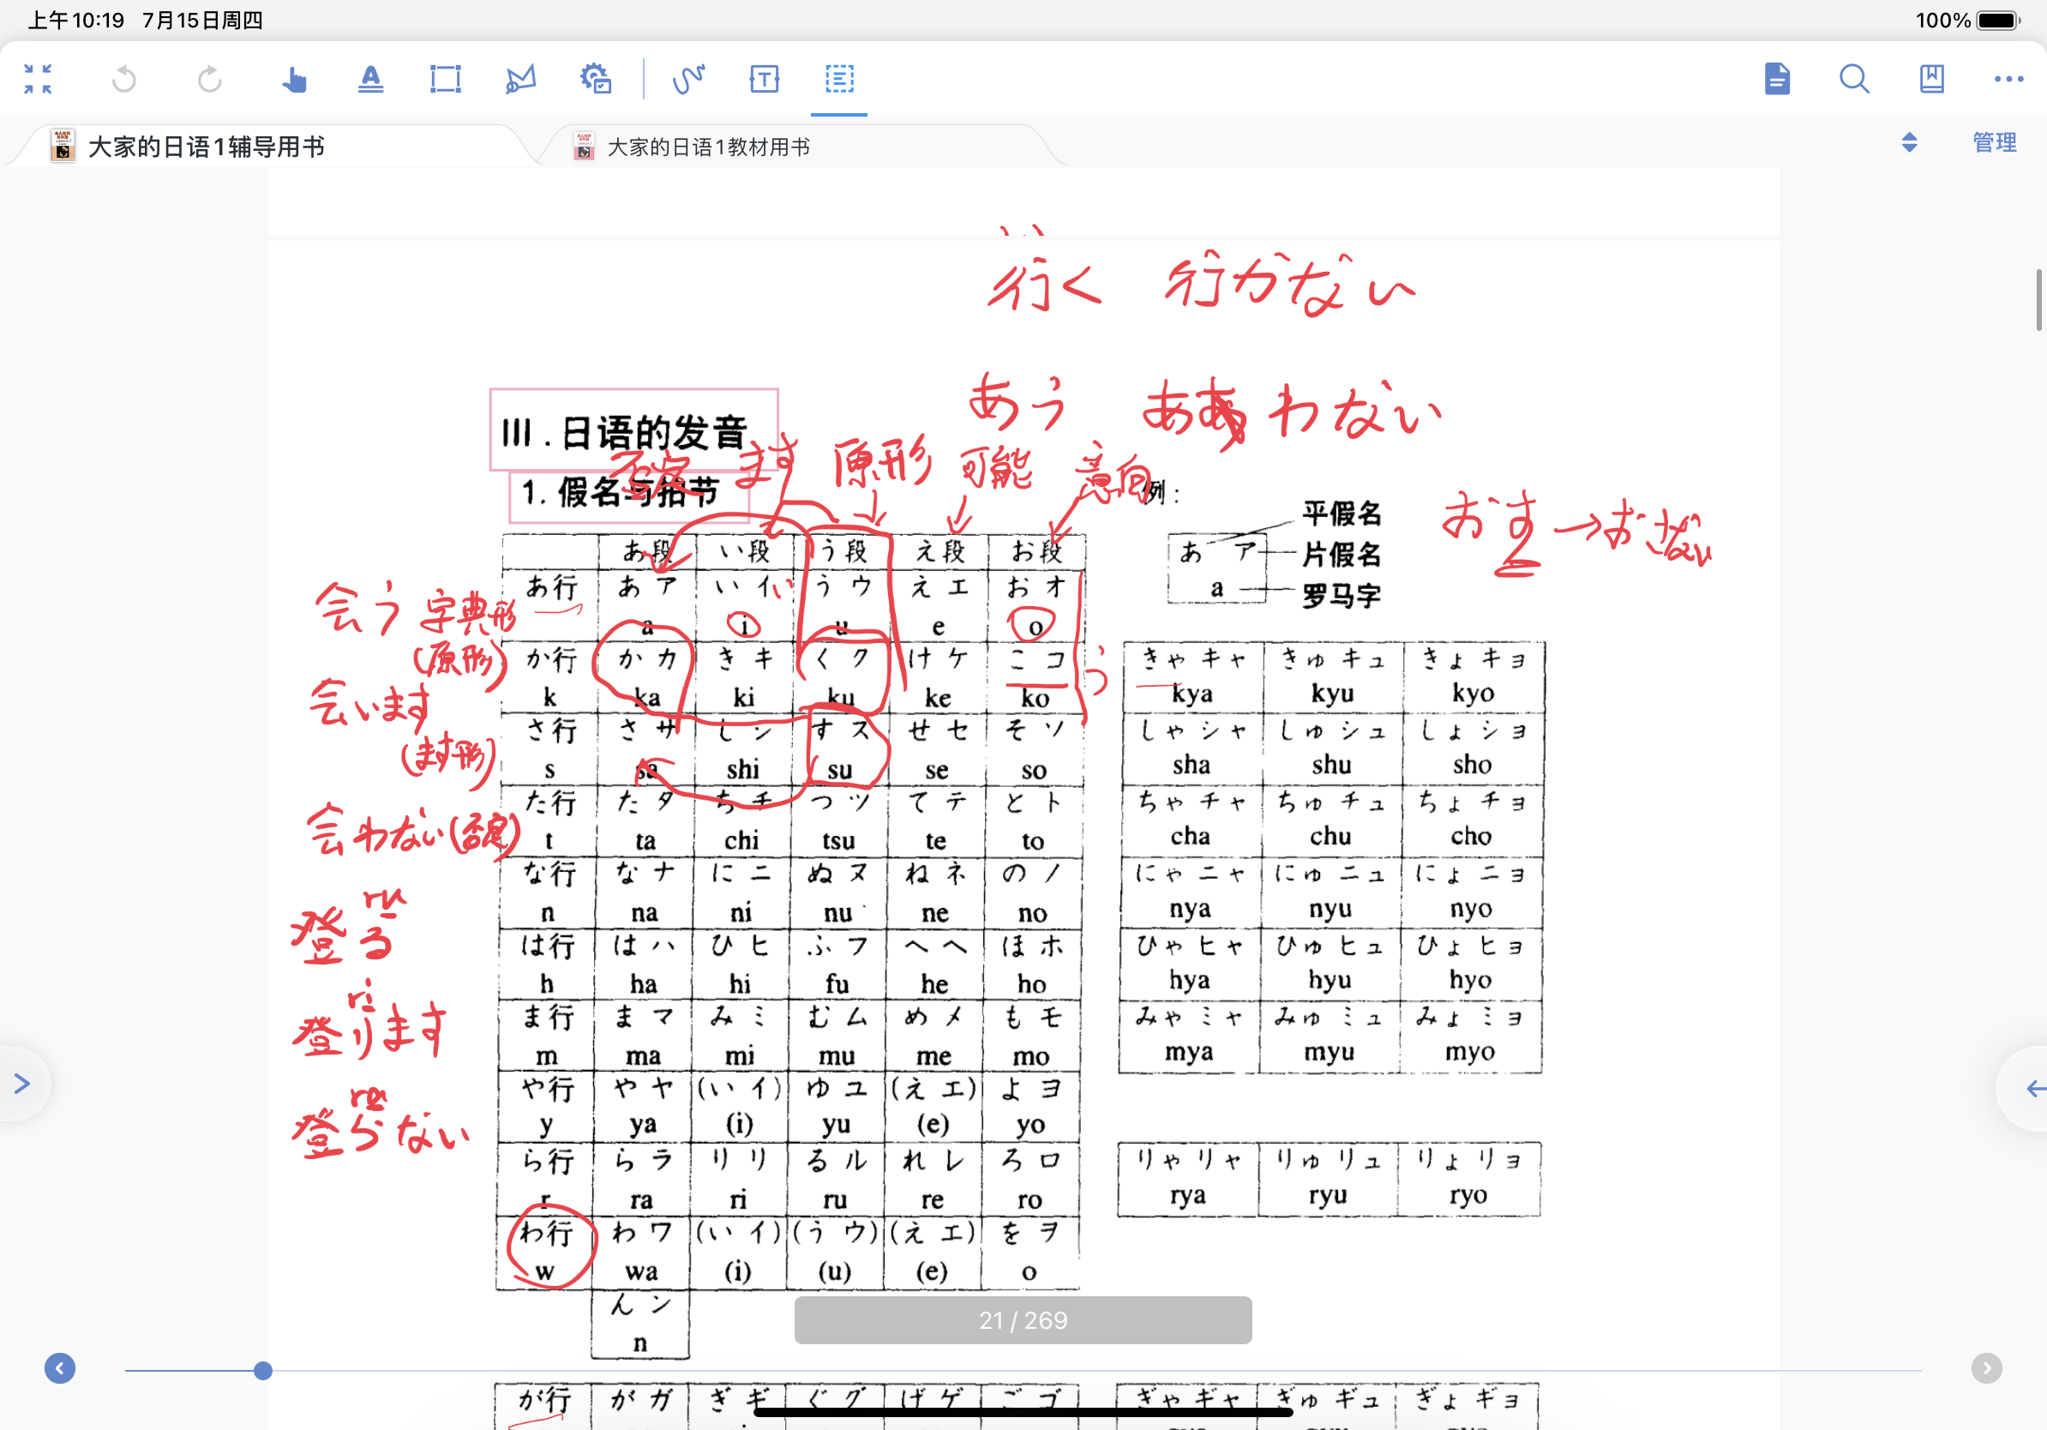Screen dimensions: 2047x1430
Task: Click the vertical scrollbar on right edge
Action: (x=2039, y=299)
